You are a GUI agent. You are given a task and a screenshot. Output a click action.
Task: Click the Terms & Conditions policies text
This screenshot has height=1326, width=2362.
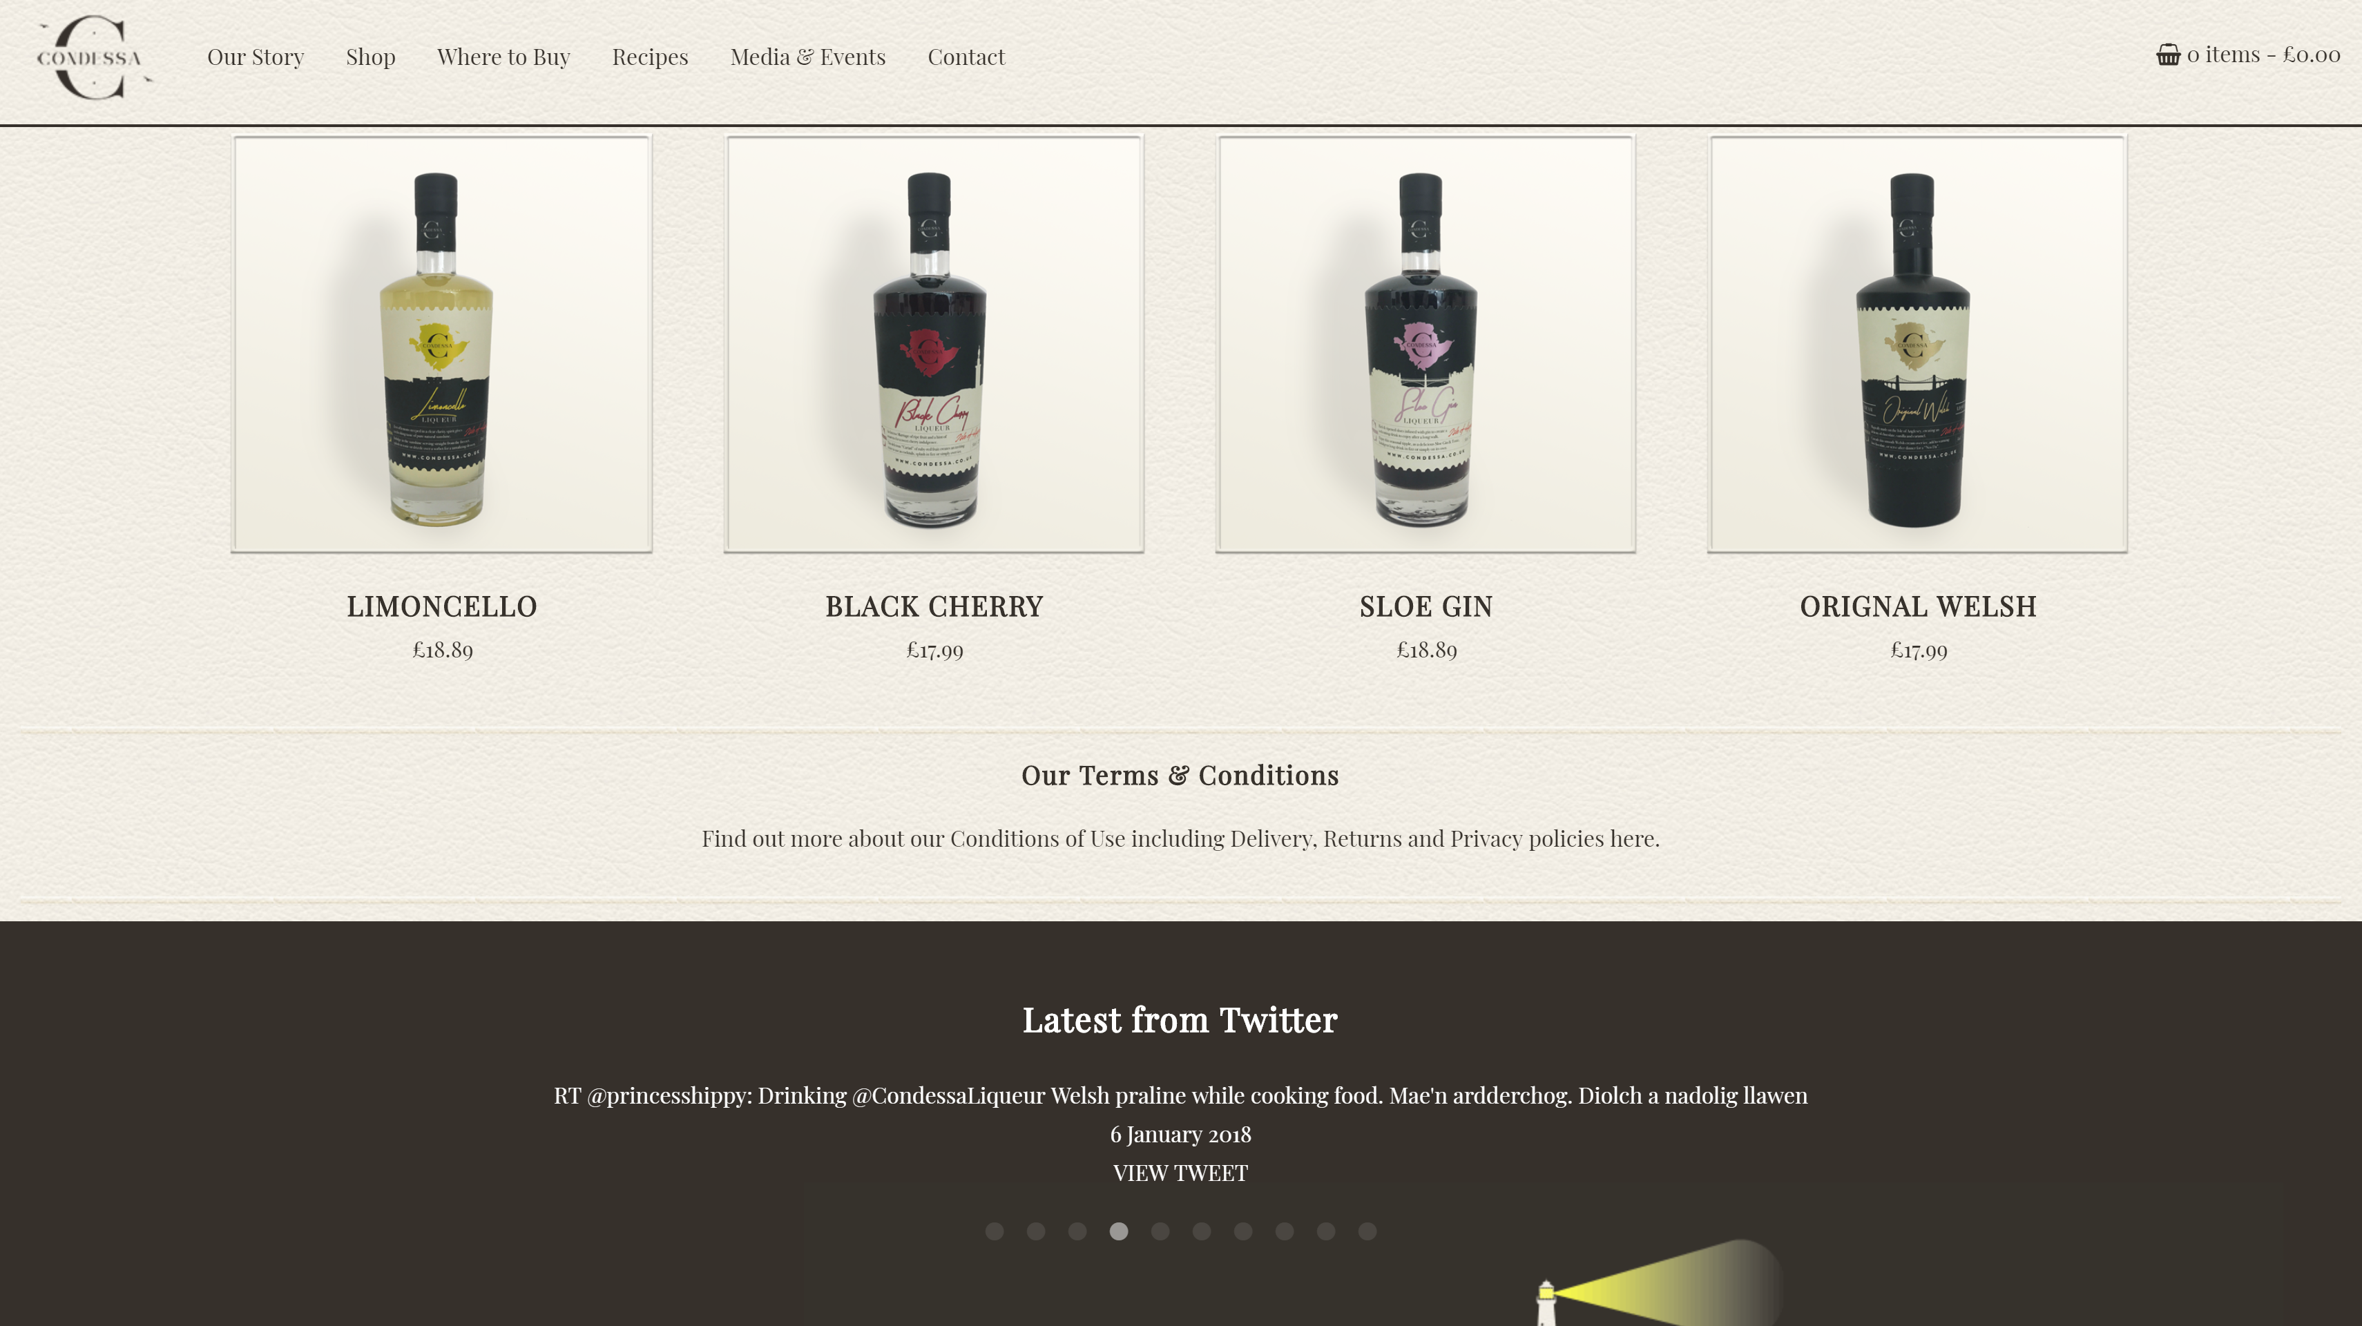point(1180,839)
